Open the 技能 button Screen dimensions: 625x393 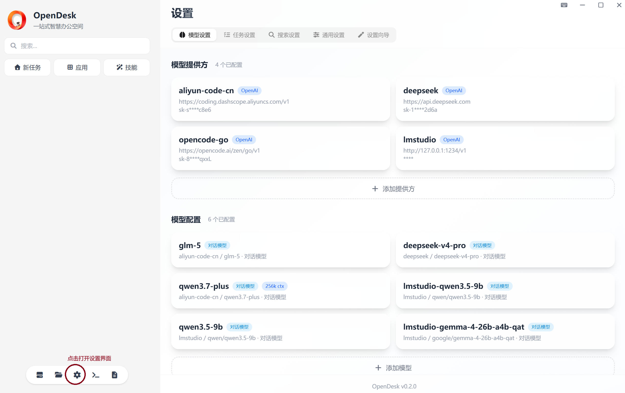coord(127,67)
